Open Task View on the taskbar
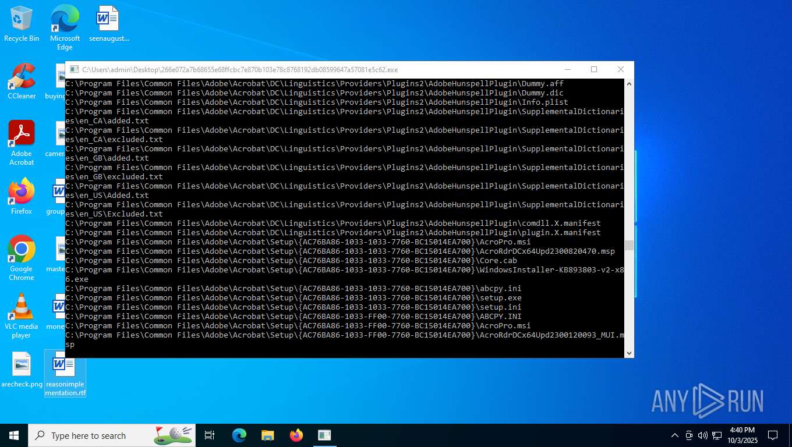792x447 pixels. tap(210, 435)
